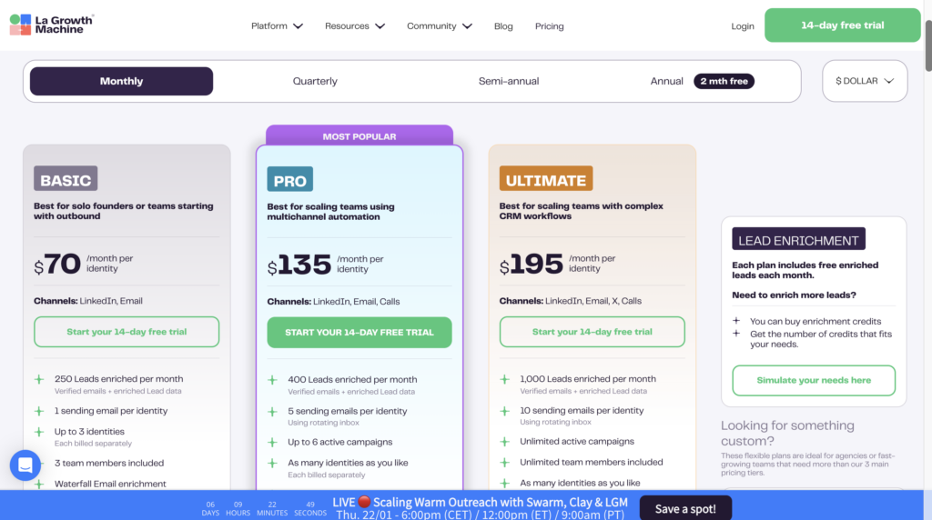Click the LEAD ENRICHMENT heading

coord(798,238)
